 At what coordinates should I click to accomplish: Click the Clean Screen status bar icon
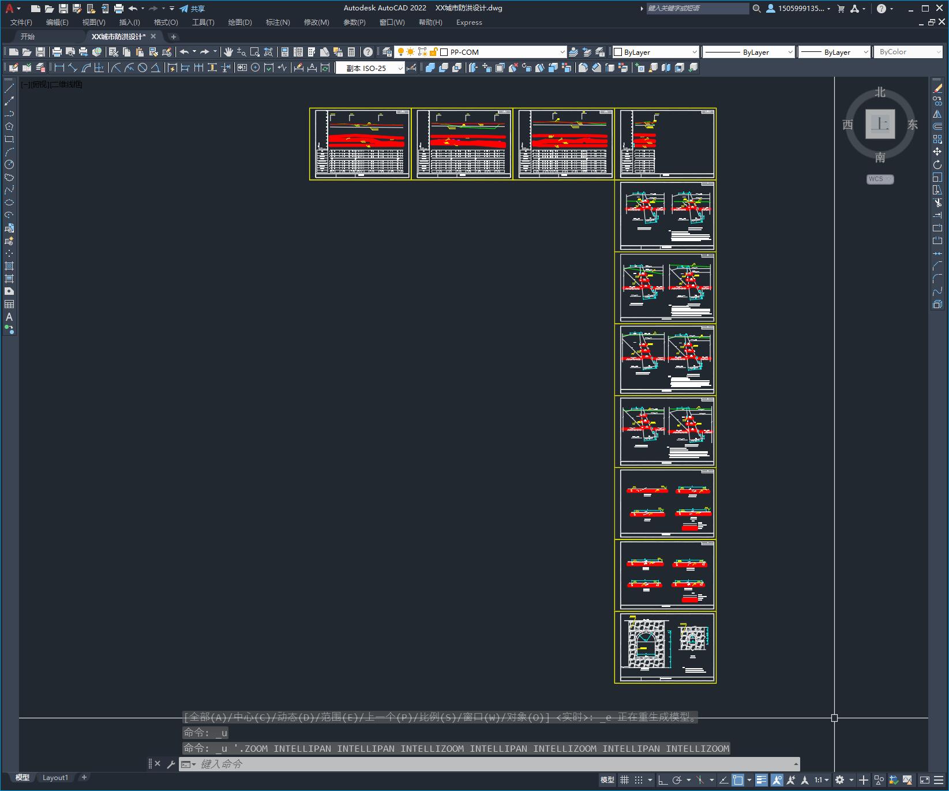coord(924,780)
